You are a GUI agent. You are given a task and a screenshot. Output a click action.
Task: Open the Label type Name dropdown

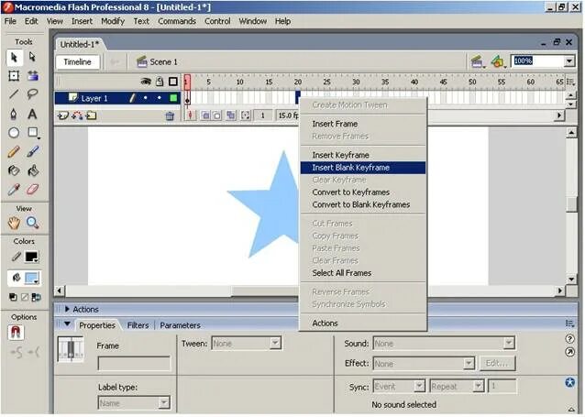pos(164,403)
